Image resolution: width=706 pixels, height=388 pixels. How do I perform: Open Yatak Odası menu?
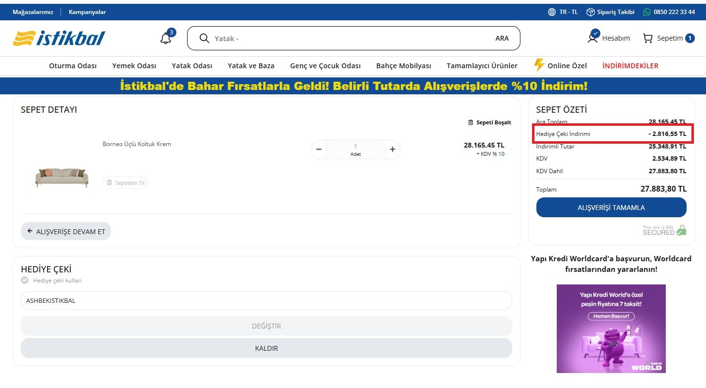192,66
